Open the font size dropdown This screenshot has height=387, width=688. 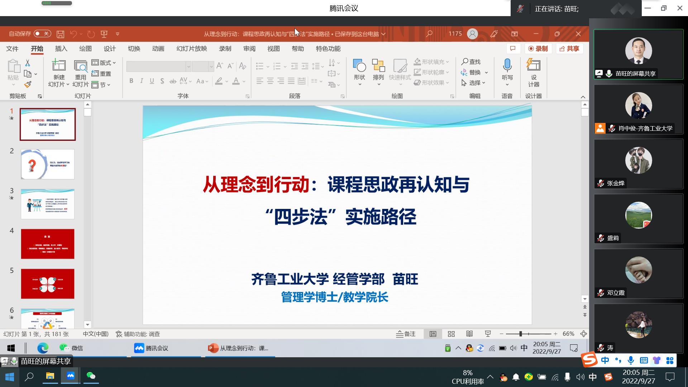[x=211, y=66]
